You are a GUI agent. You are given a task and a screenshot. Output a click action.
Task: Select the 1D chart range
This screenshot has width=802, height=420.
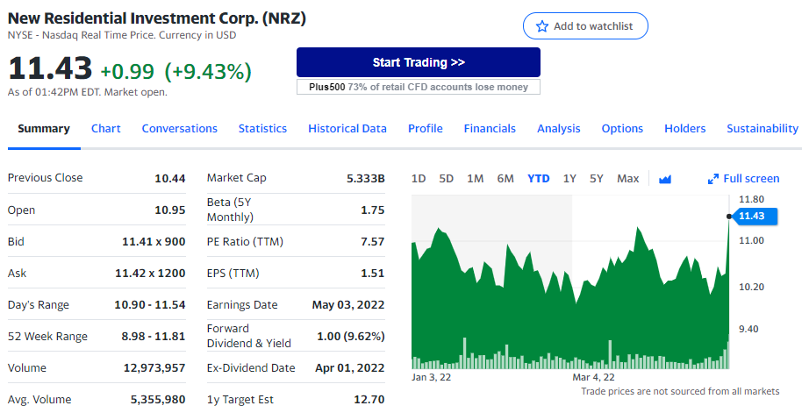click(x=419, y=178)
